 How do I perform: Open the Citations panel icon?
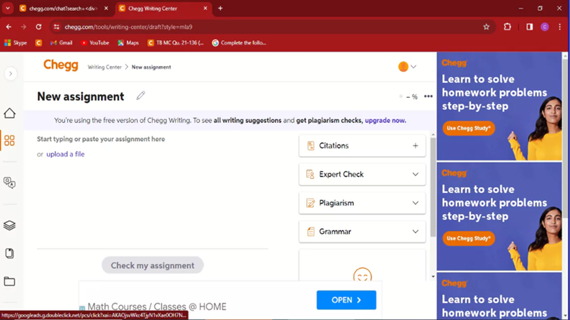point(311,146)
